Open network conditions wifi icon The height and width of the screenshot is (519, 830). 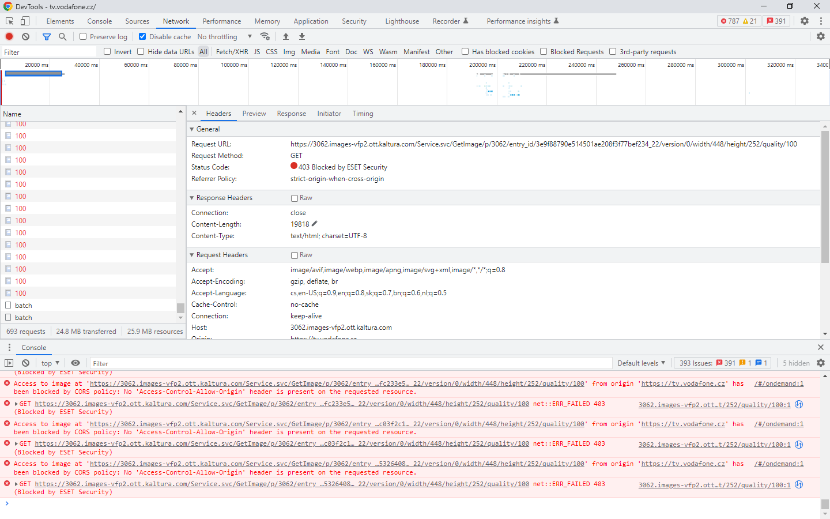[x=265, y=36]
